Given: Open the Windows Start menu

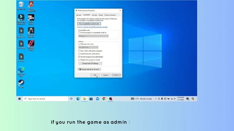Looking at the screenshot, I should tap(19, 99).
